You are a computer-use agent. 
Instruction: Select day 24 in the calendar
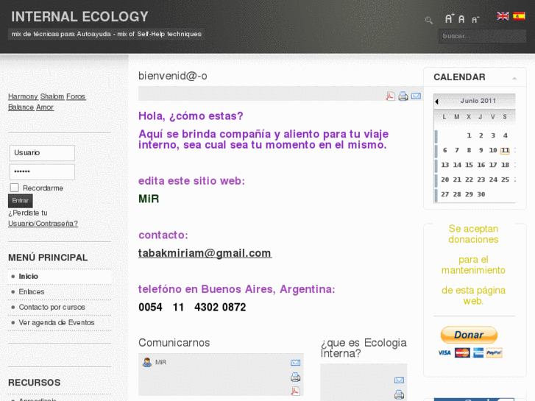[x=493, y=180]
